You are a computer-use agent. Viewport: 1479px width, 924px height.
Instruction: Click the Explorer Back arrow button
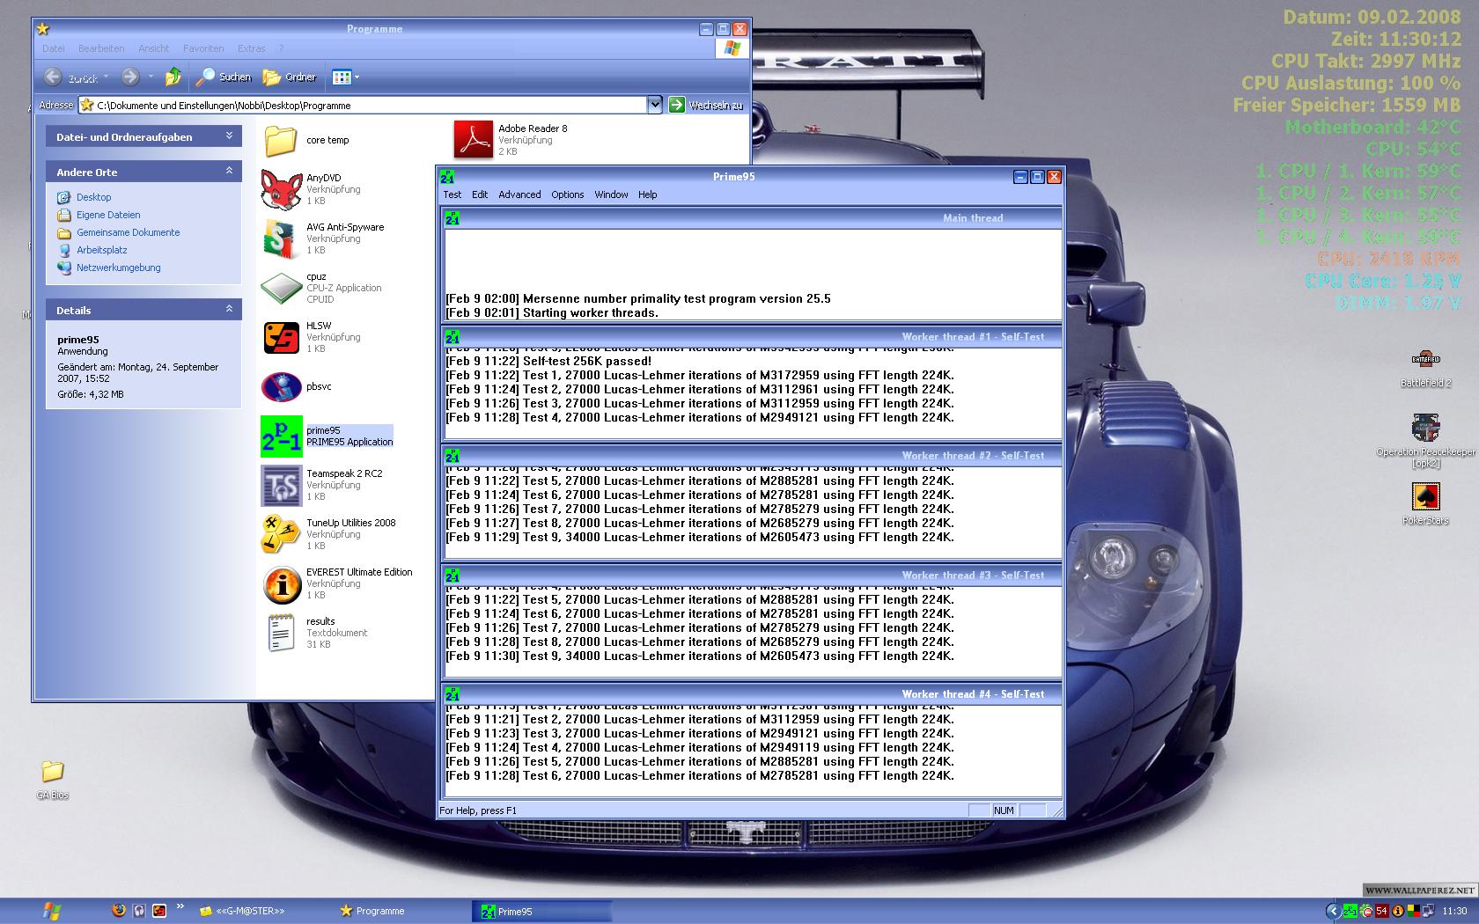pyautogui.click(x=54, y=77)
